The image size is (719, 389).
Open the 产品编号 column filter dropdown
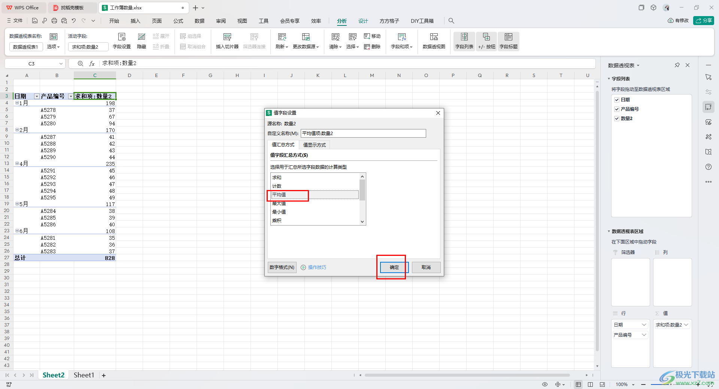coord(70,97)
